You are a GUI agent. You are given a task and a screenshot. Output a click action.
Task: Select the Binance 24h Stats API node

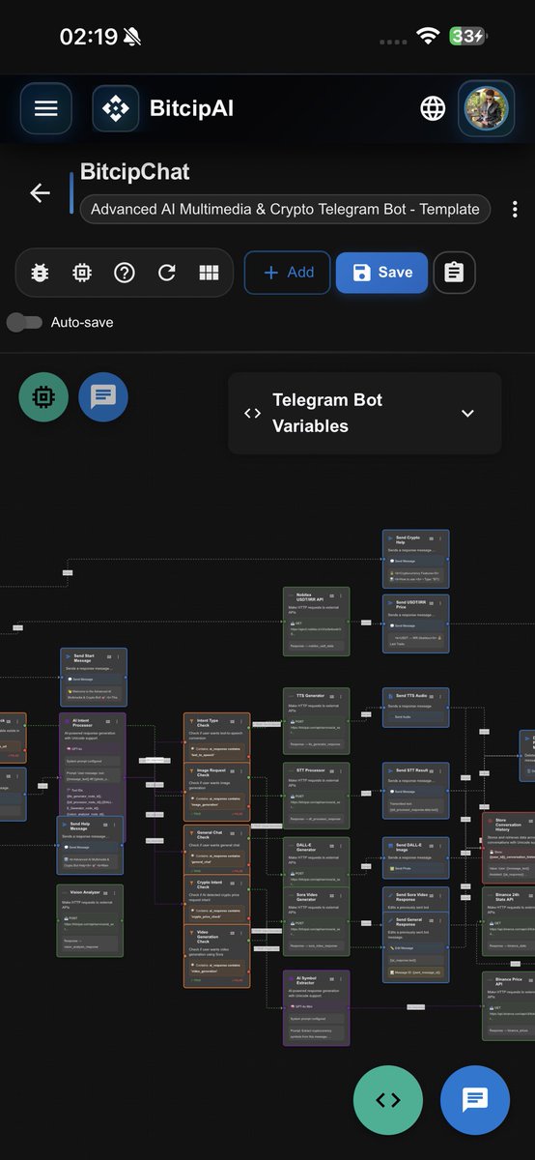(508, 920)
